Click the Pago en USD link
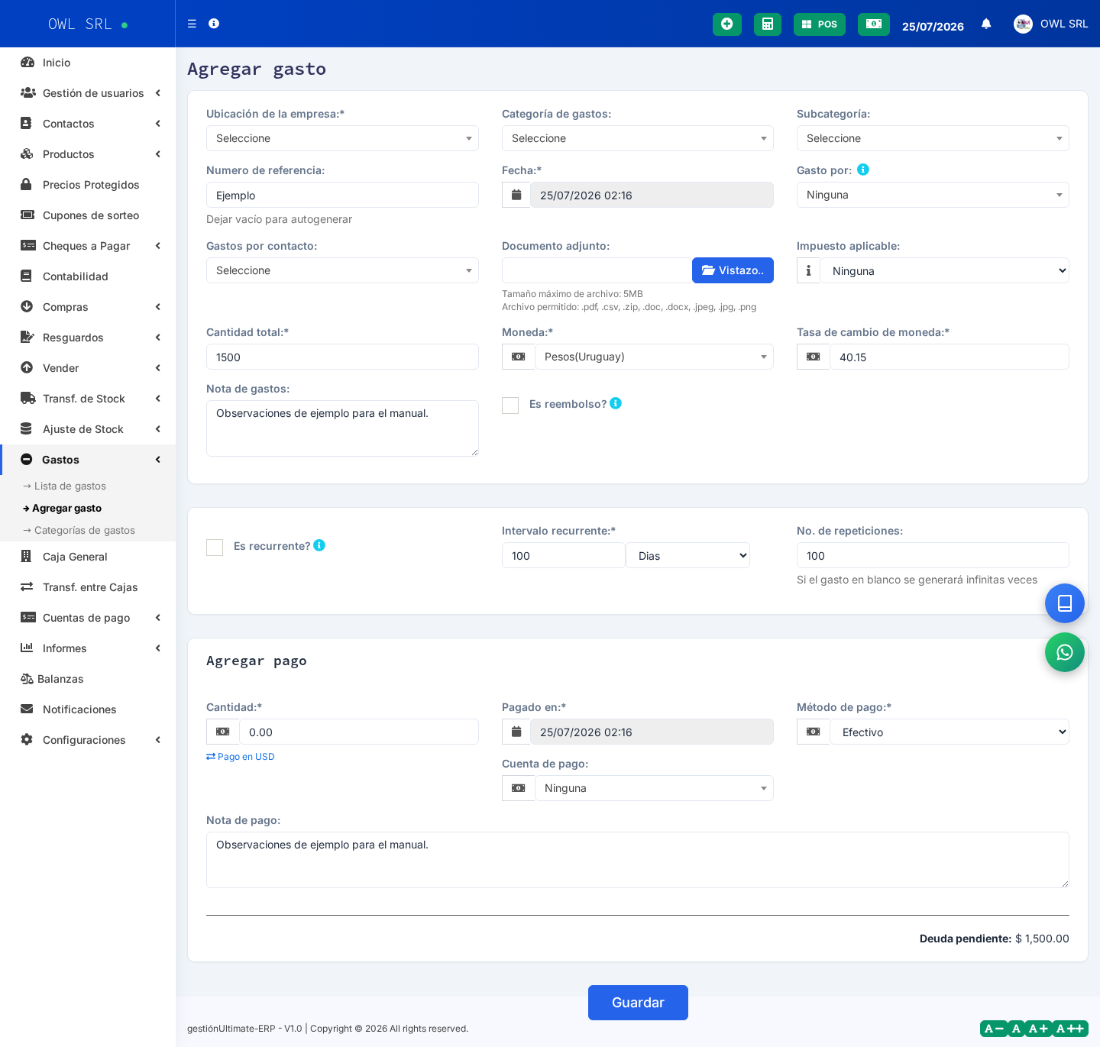This screenshot has height=1047, width=1100. [241, 757]
